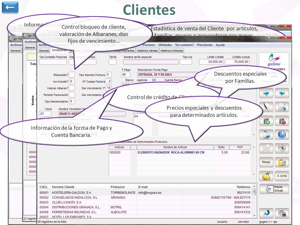Select the CLUB LA SANTA, S.A. row
This screenshot has width=300, height=225.
point(145,202)
